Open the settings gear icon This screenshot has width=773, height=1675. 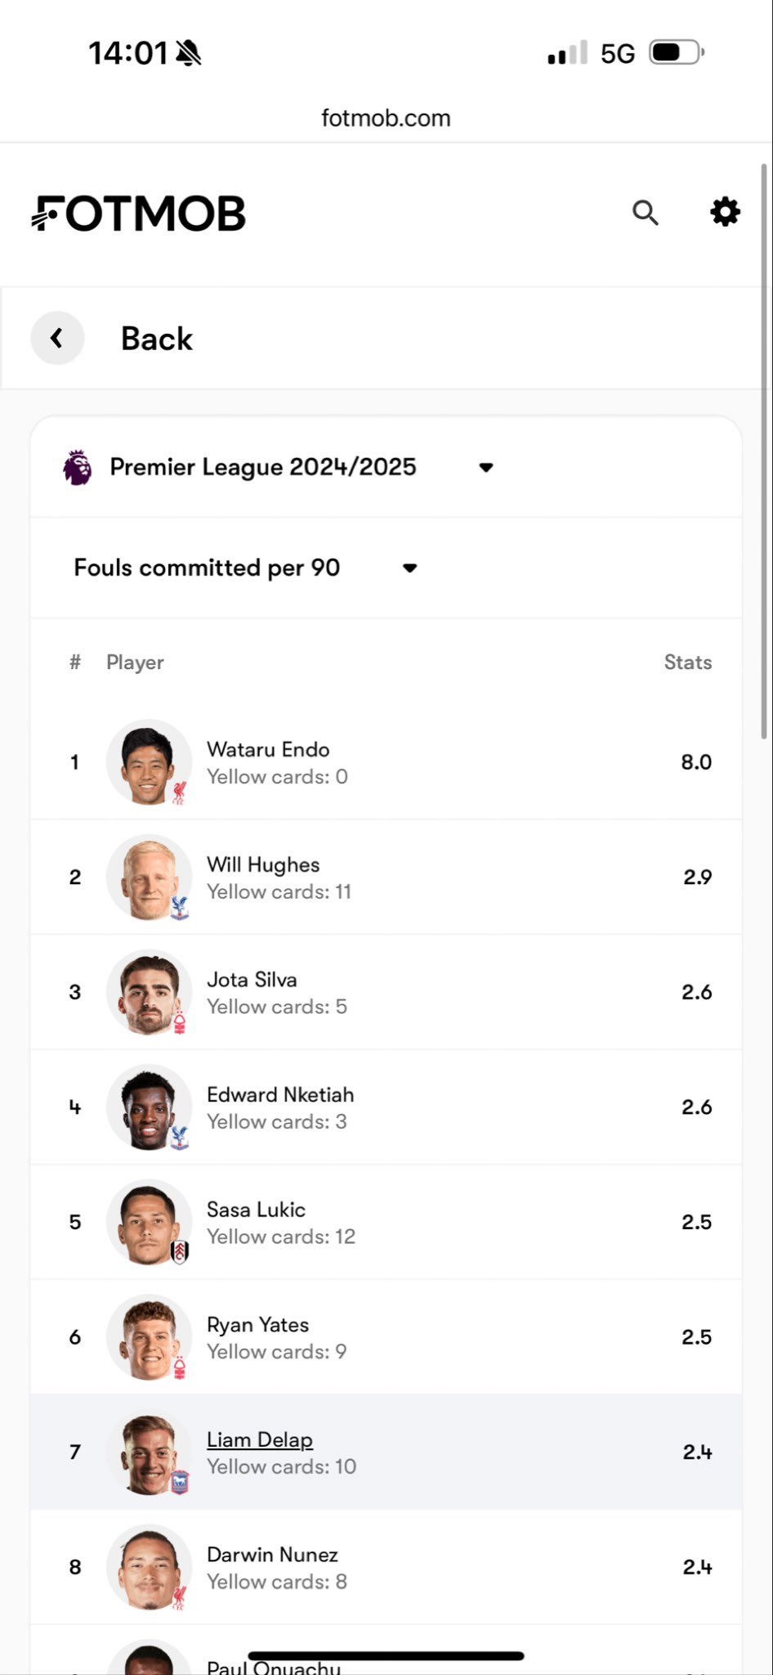(725, 212)
